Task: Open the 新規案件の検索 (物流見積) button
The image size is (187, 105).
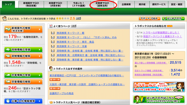Action: (23, 29)
